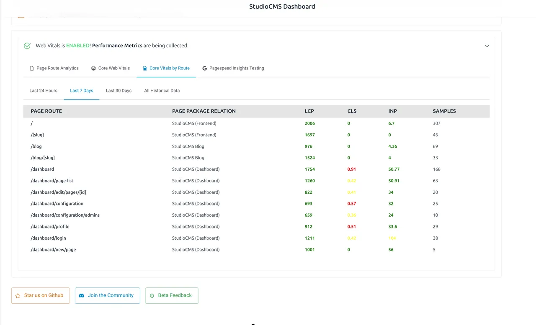Click INP value 33.6
The image size is (536, 325).
(x=393, y=227)
